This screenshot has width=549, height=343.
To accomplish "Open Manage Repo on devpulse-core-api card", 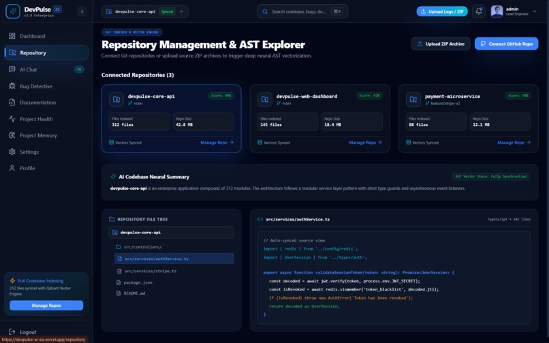I will click(x=217, y=142).
